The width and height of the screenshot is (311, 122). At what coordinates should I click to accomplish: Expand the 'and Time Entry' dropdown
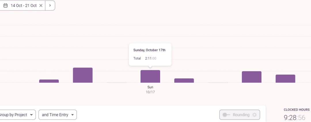[x=58, y=115]
